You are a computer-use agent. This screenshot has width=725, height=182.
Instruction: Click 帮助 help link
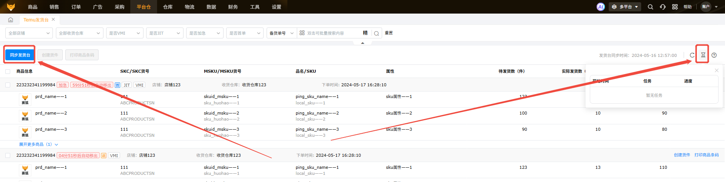coord(688,7)
